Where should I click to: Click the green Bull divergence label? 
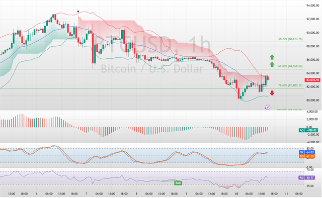pyautogui.click(x=178, y=183)
